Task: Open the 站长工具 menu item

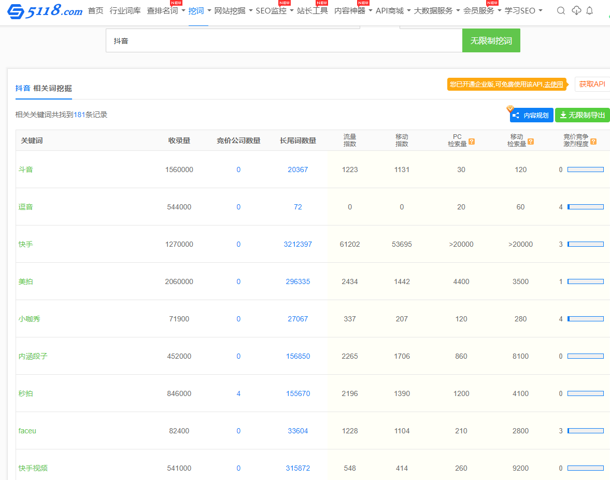Action: pos(312,11)
